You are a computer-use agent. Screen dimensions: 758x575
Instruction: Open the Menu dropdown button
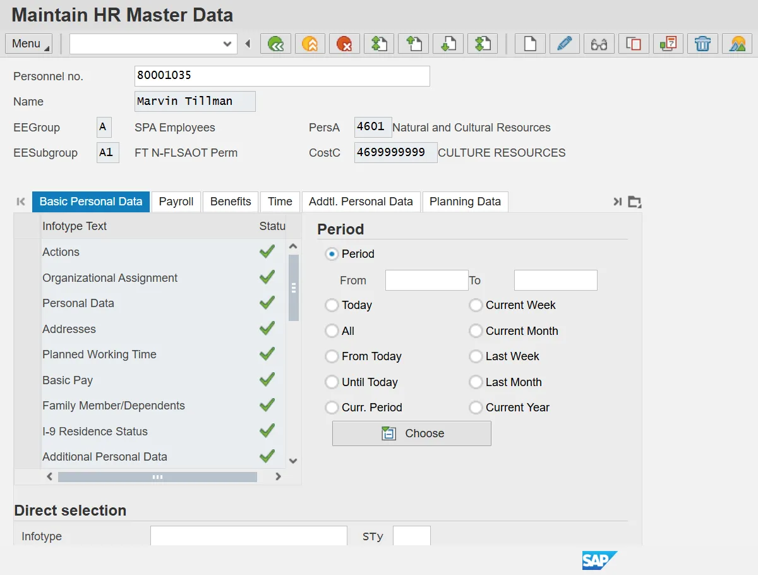coord(29,44)
